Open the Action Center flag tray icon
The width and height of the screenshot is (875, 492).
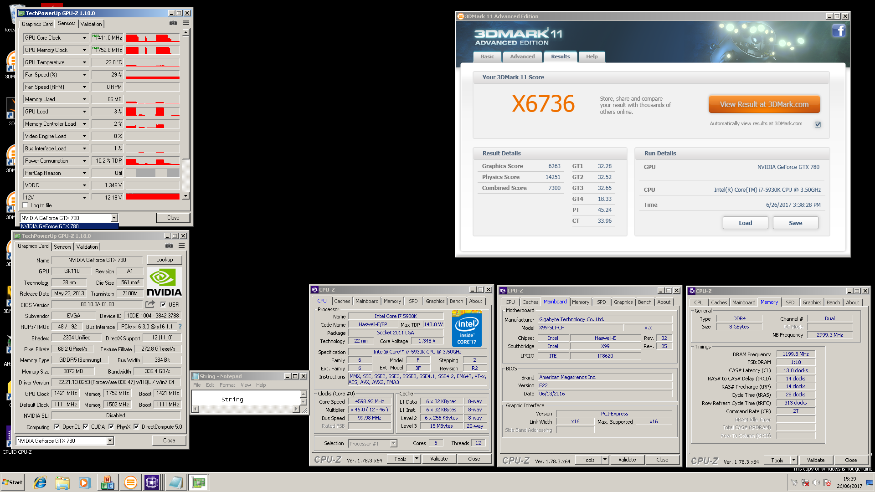click(x=827, y=483)
